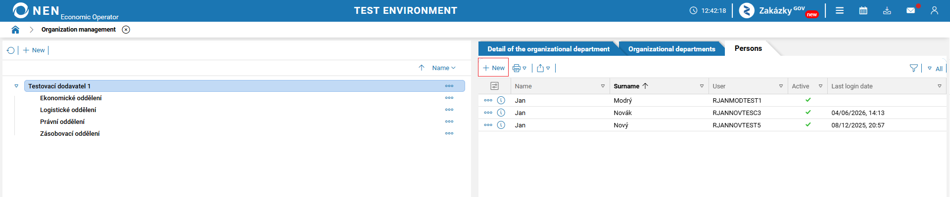Open the messages envelope icon
Viewport: 950px width, 197px height.
tap(911, 10)
